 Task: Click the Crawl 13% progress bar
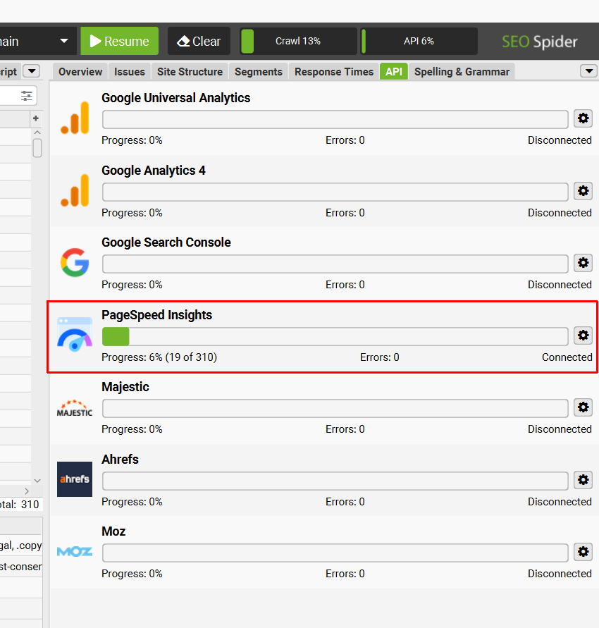298,41
